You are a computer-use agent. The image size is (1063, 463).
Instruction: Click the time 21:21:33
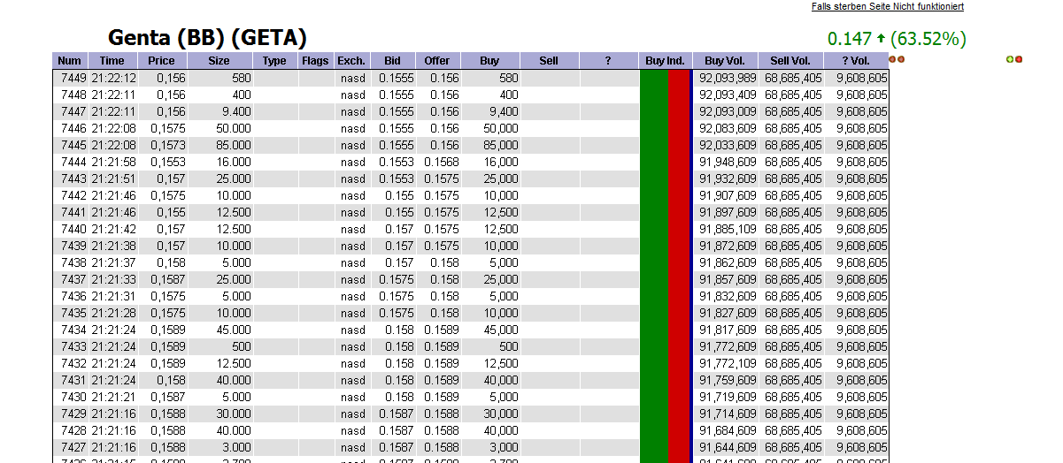click(x=113, y=279)
